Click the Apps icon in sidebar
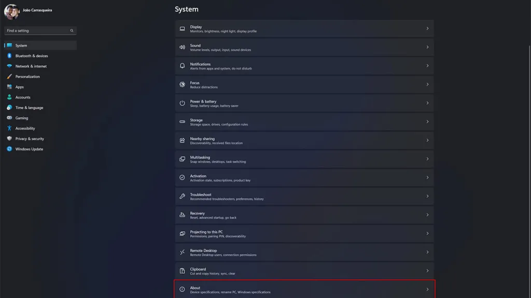The image size is (531, 298). click(9, 87)
